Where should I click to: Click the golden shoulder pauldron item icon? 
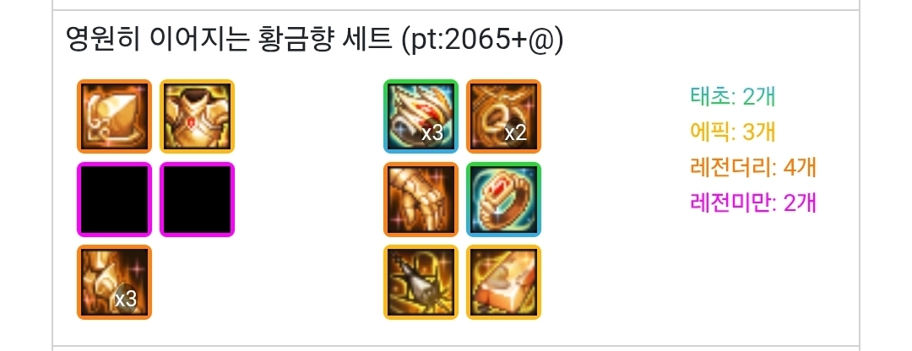coord(114,116)
